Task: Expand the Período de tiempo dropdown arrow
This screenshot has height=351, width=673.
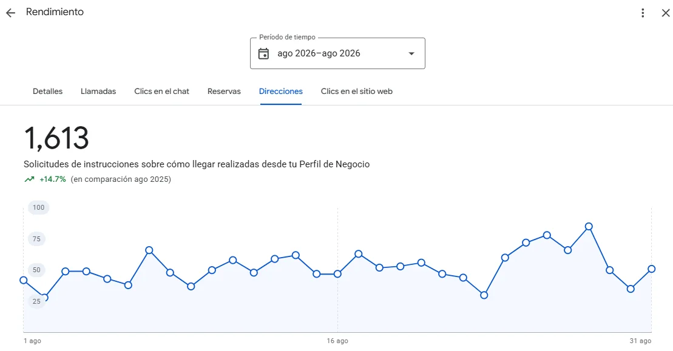Action: 411,53
